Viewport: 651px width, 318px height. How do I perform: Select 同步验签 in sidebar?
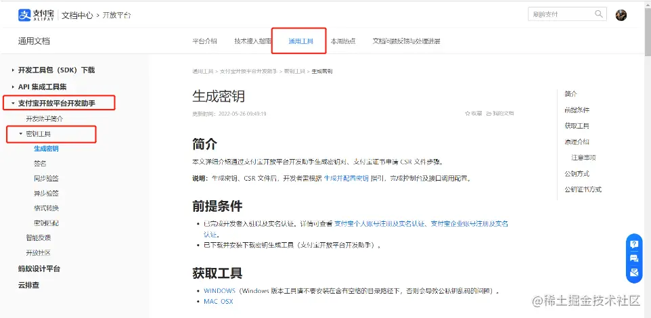coord(46,179)
